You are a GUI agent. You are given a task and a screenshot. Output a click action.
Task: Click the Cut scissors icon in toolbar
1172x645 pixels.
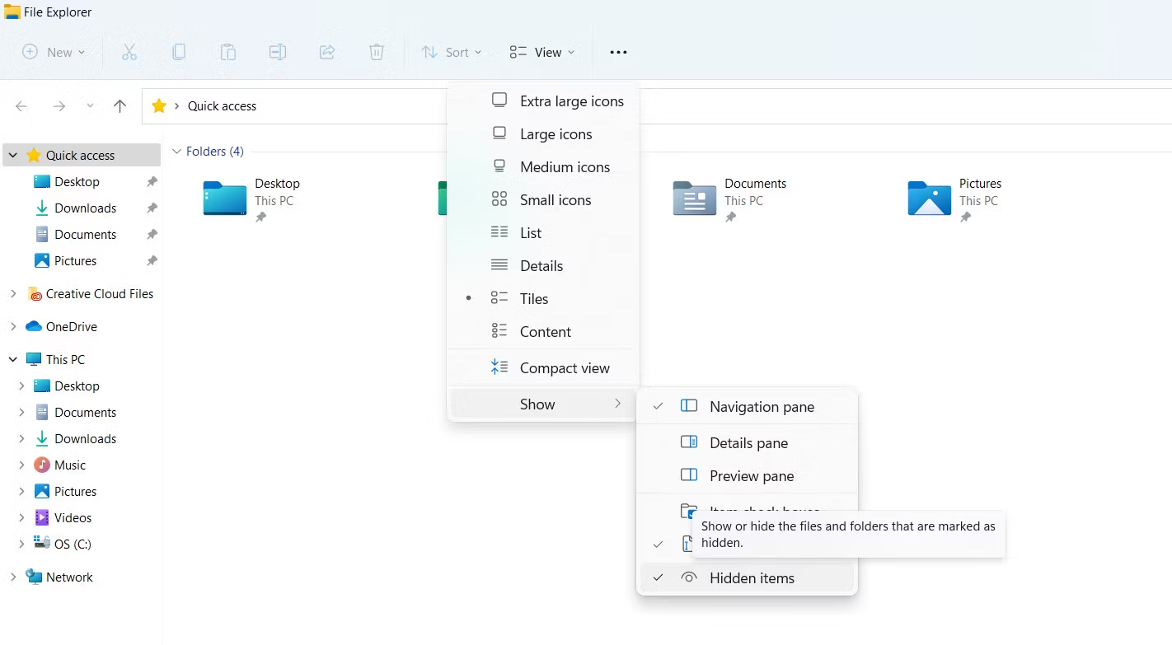(129, 52)
